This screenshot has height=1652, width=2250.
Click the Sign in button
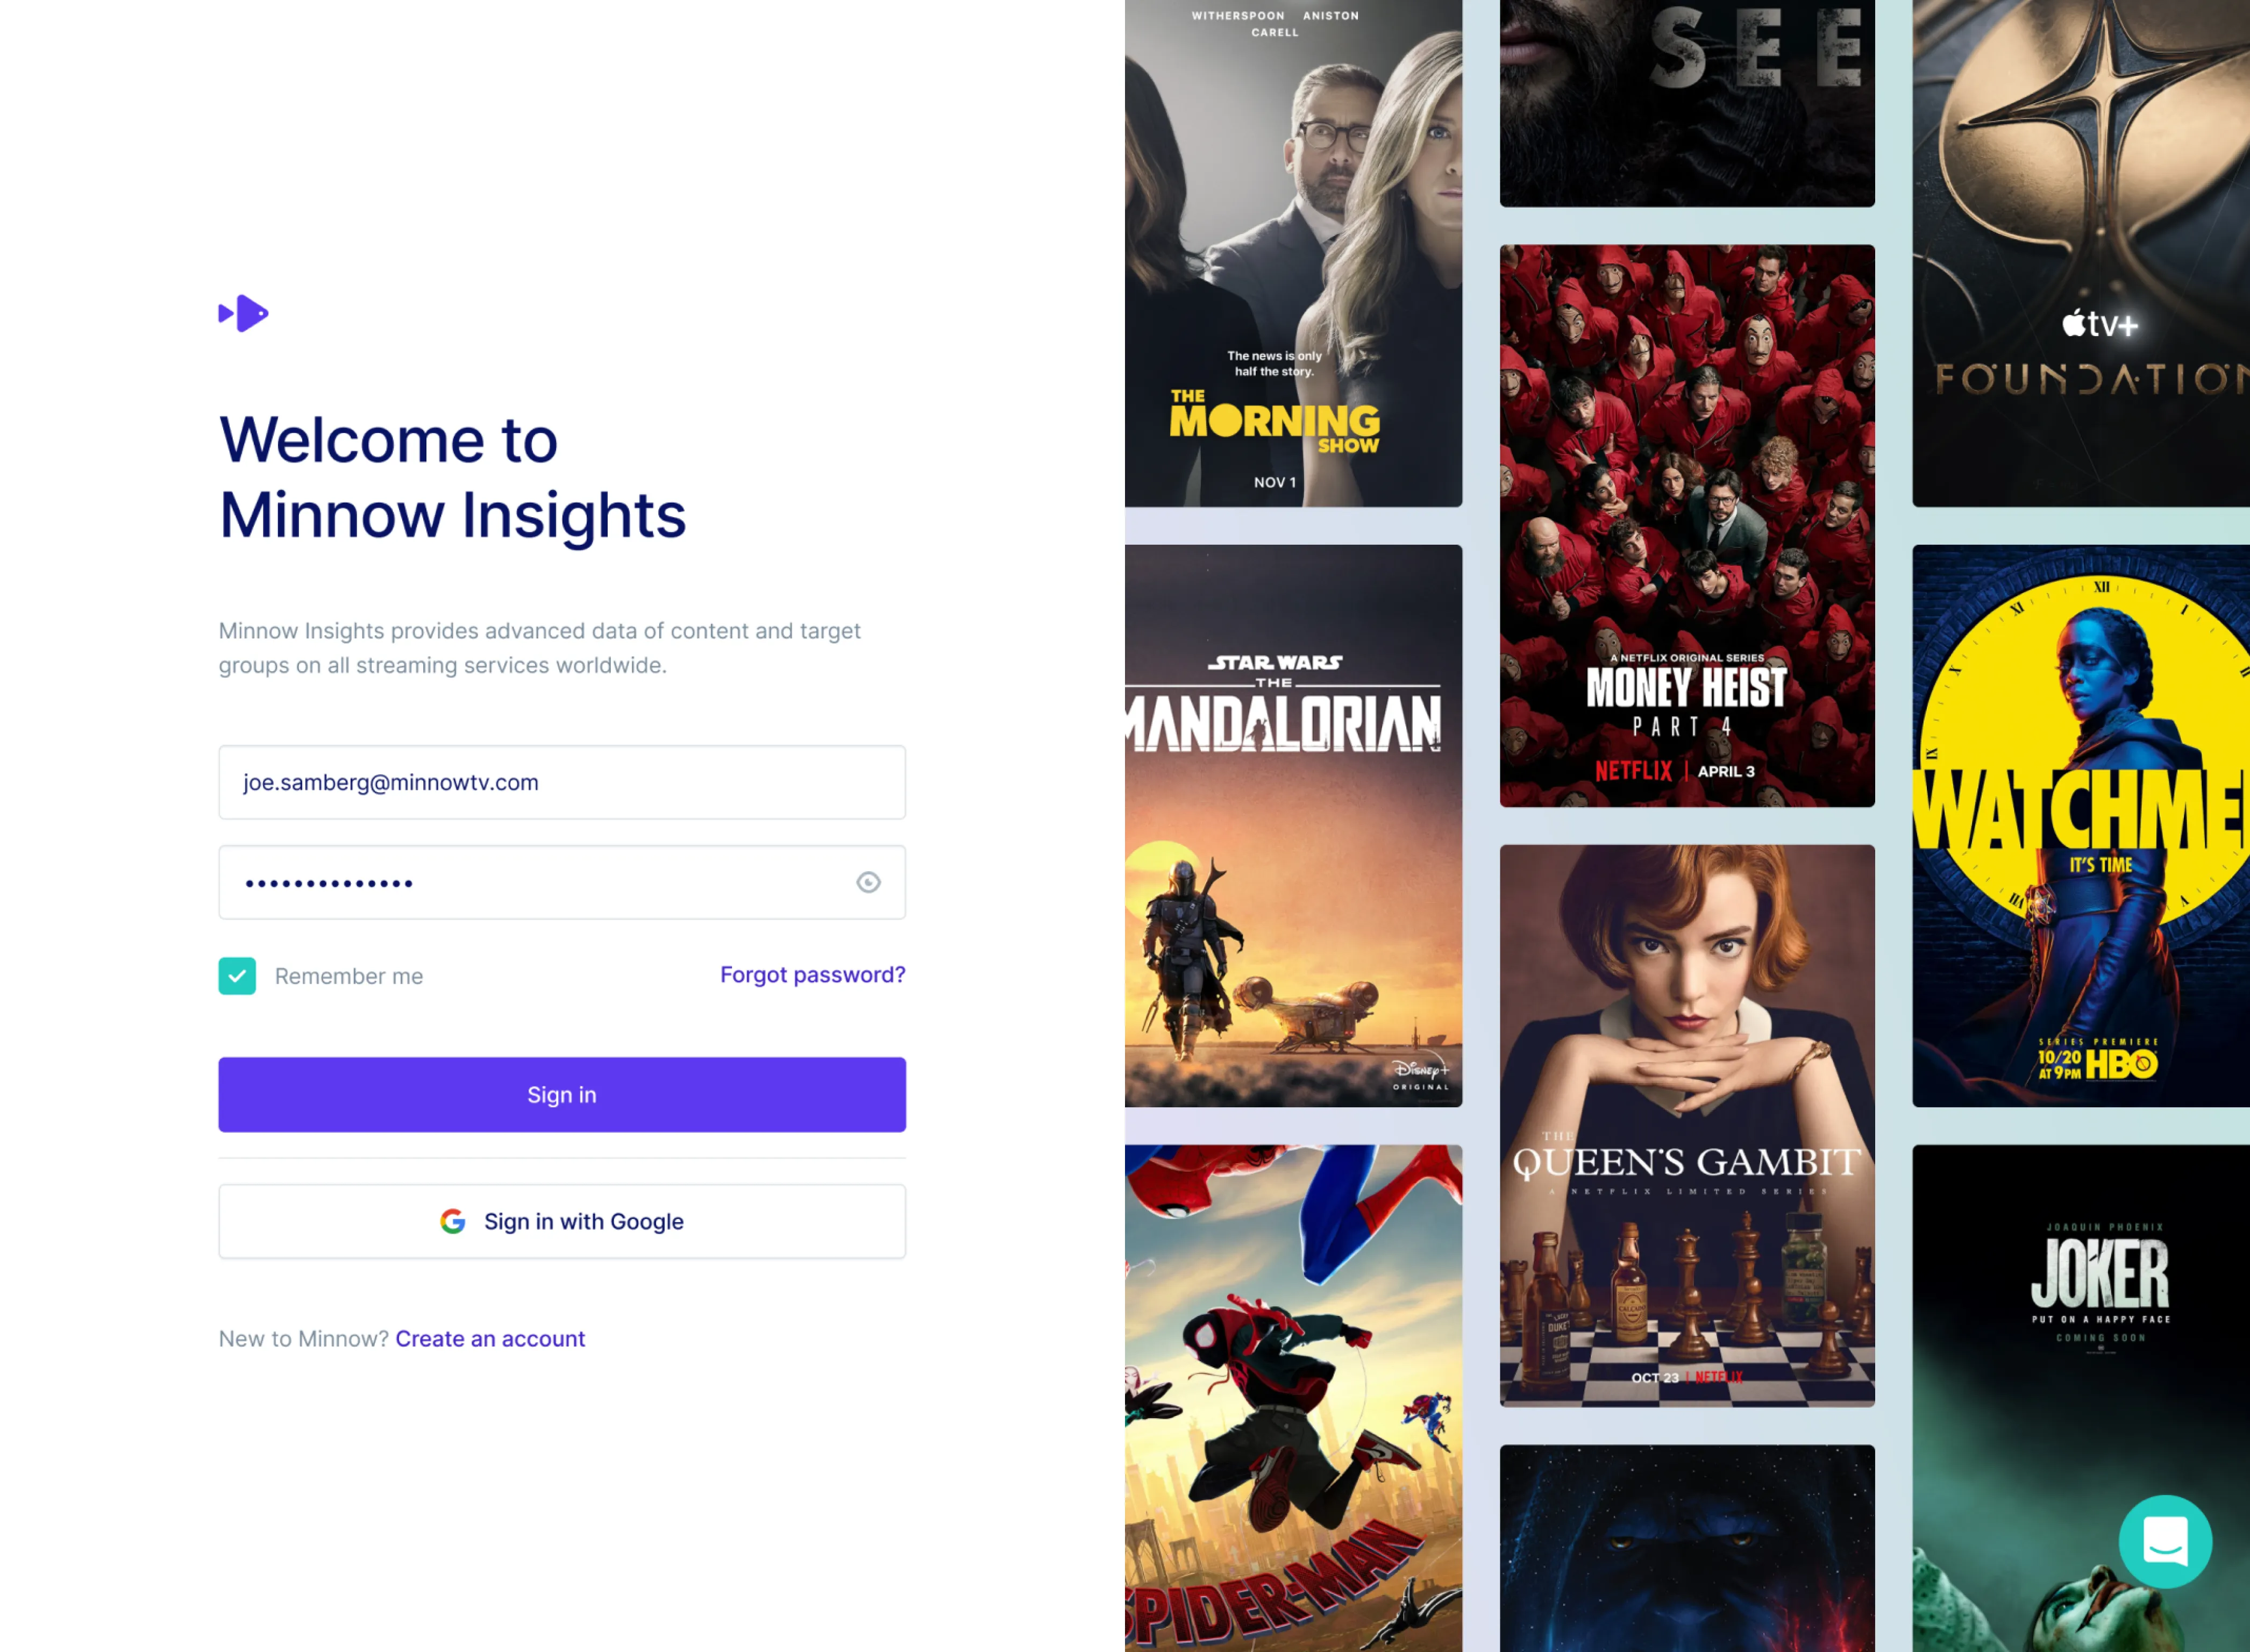[562, 1095]
